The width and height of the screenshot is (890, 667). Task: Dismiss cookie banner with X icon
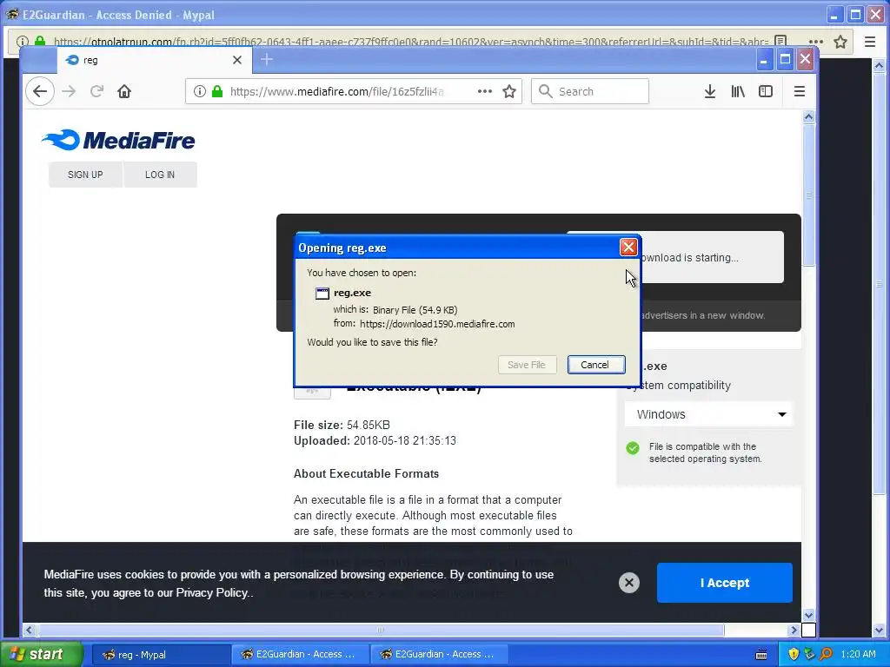point(629,583)
